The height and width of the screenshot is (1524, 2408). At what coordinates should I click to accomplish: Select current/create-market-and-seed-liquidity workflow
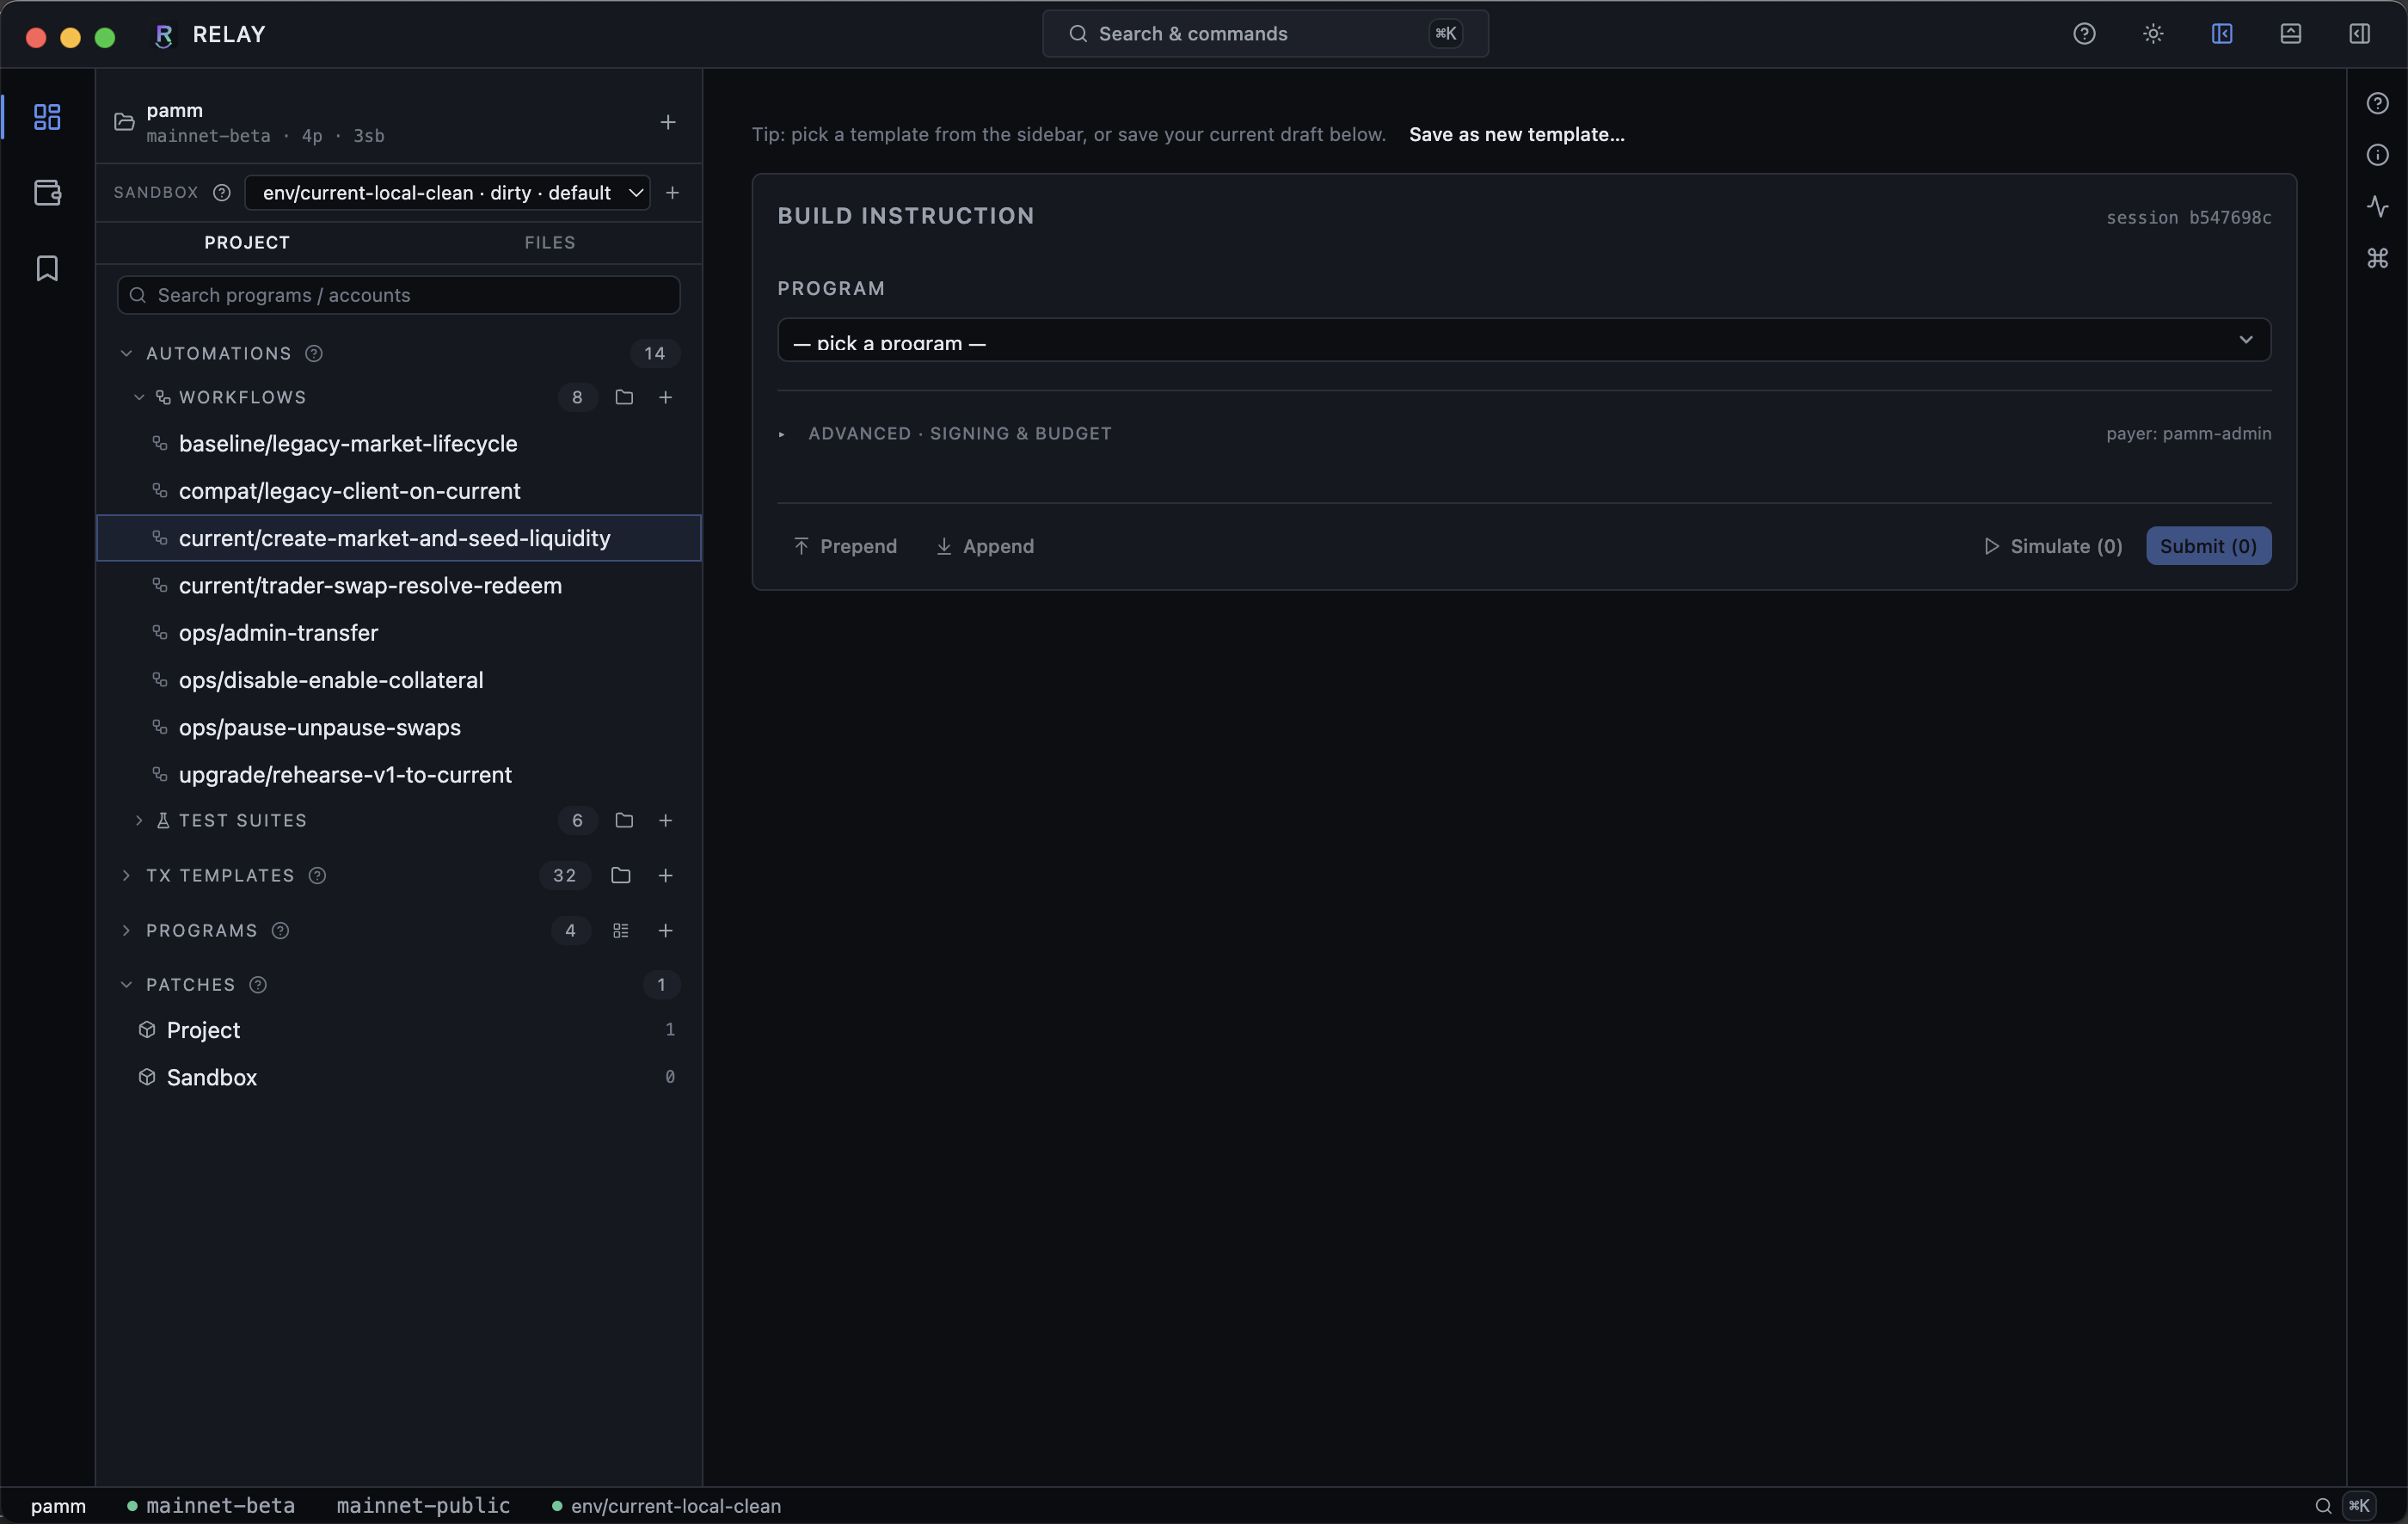(x=399, y=538)
